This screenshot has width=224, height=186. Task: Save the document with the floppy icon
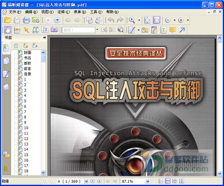(17, 20)
